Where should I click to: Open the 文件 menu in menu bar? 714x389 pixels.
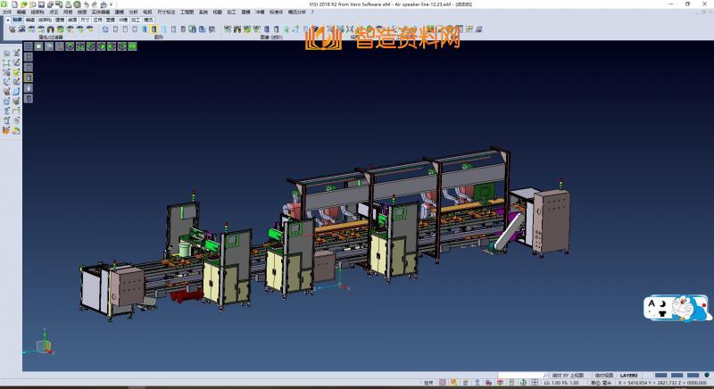[x=6, y=12]
